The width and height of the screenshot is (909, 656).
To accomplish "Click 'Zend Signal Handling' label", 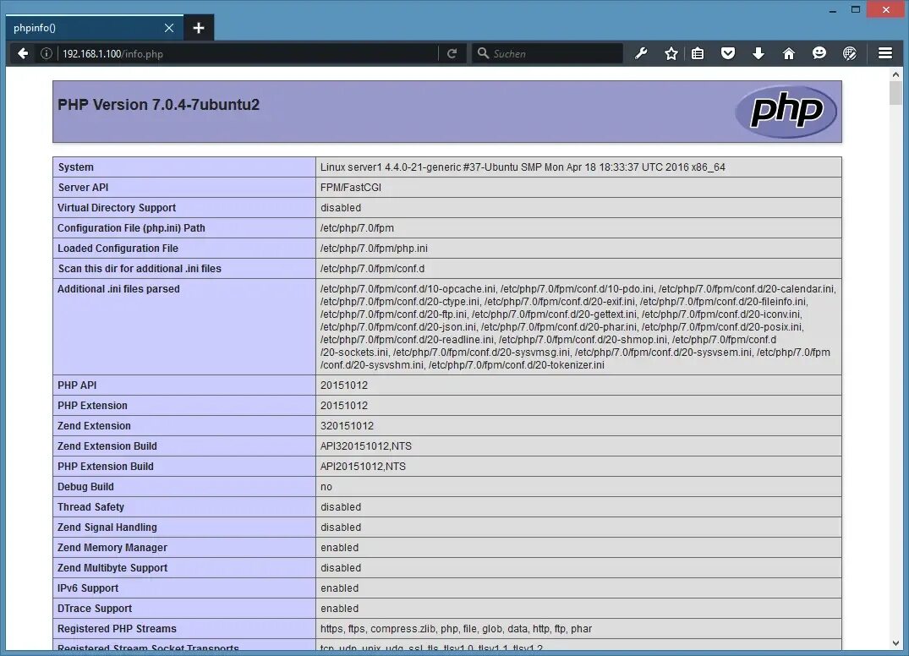I will click(107, 528).
